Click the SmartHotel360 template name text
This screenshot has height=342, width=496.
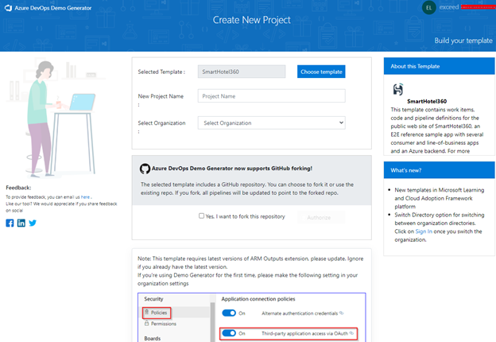point(427,101)
